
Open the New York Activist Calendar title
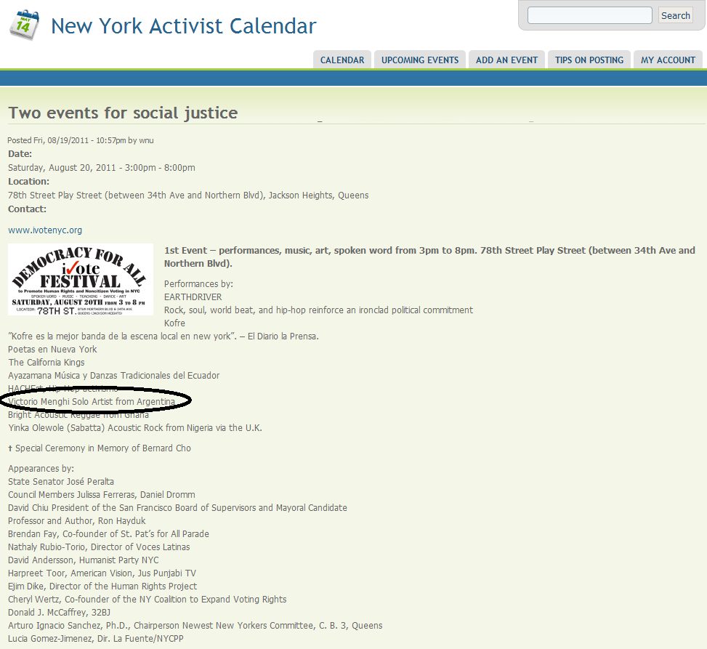point(184,25)
